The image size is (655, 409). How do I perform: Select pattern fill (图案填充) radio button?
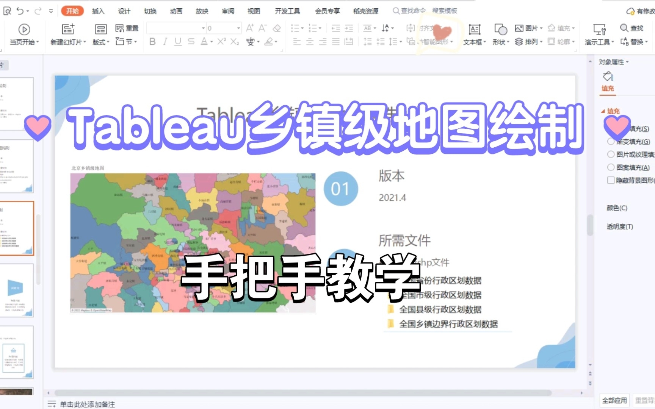tap(611, 167)
